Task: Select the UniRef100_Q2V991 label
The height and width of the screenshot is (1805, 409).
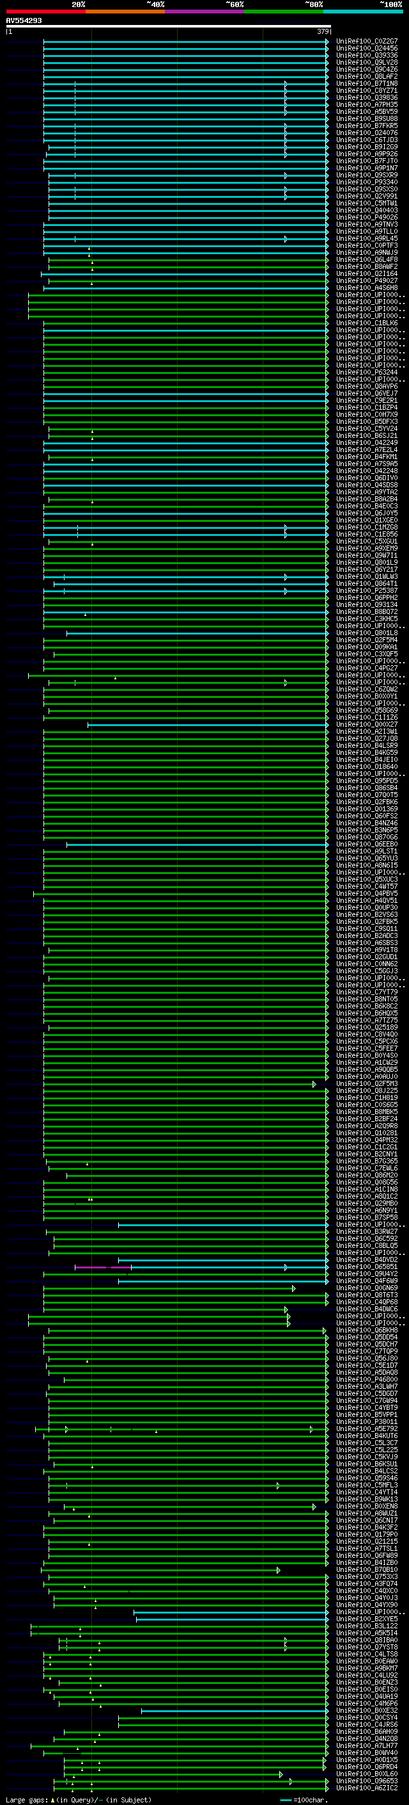Action: point(367,196)
